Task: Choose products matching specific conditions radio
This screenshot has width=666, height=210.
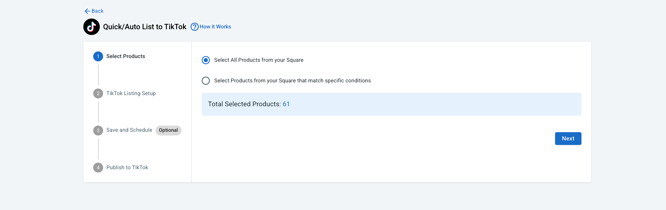Action: point(206,81)
